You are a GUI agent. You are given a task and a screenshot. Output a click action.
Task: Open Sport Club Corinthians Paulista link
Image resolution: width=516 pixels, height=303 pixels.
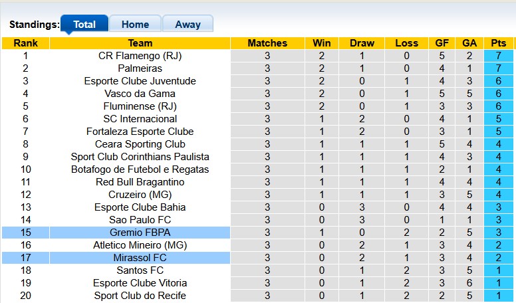pyautogui.click(x=140, y=157)
